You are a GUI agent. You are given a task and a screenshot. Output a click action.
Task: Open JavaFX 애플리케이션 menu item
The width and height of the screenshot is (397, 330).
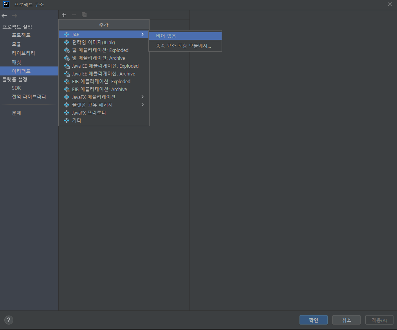click(104, 97)
